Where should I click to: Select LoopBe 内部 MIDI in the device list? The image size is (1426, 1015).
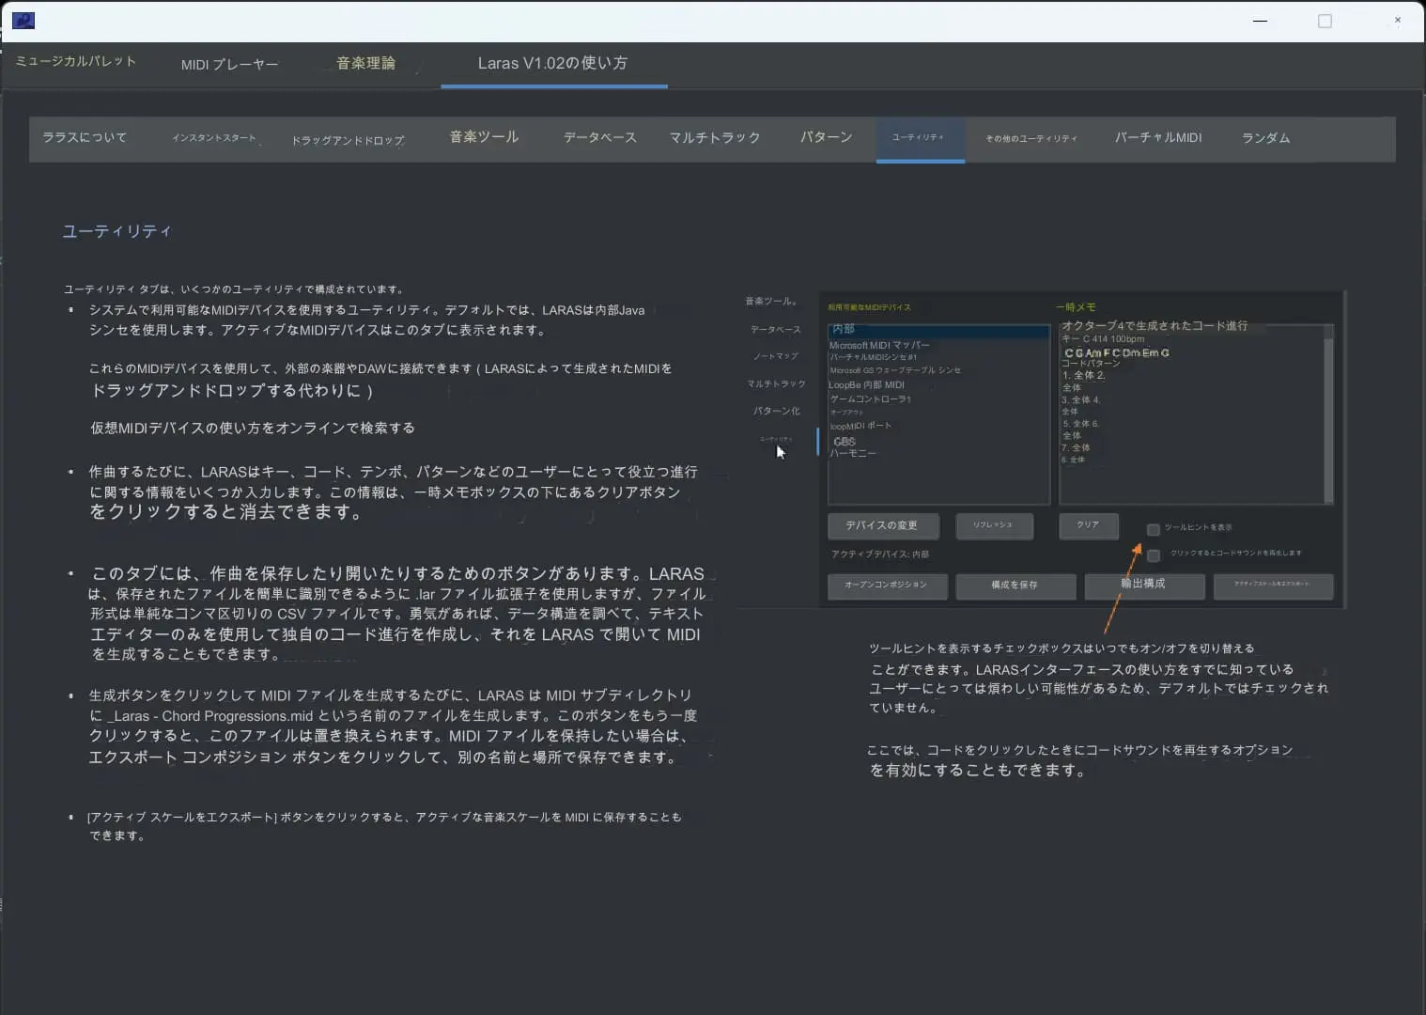click(866, 384)
